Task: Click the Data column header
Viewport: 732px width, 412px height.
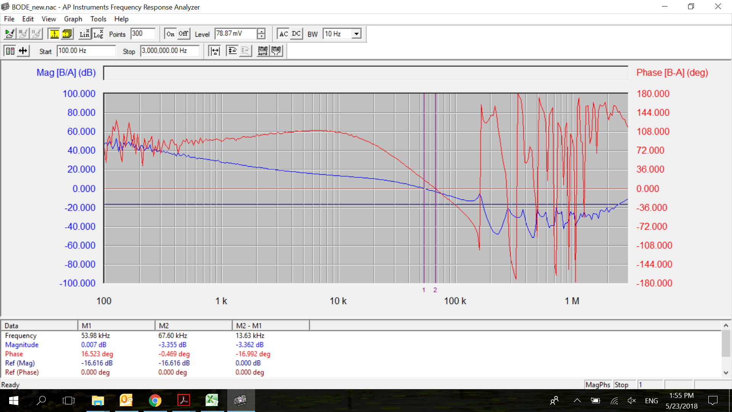Action: (40, 326)
